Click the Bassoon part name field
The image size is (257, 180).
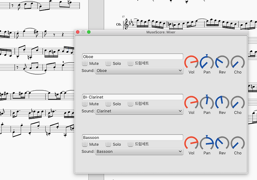[132, 137]
